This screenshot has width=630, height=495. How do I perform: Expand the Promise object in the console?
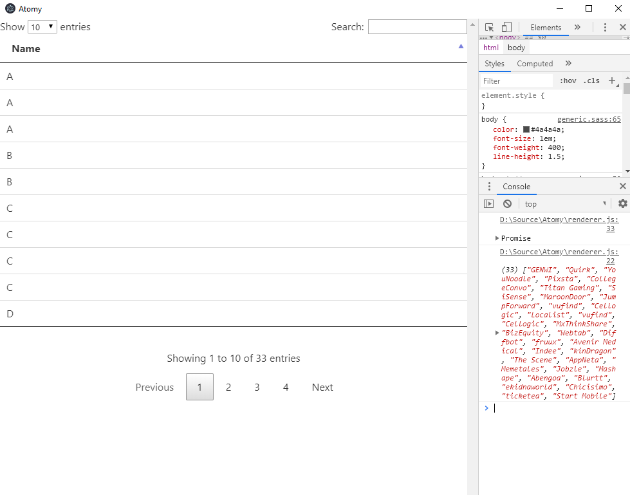tap(496, 238)
